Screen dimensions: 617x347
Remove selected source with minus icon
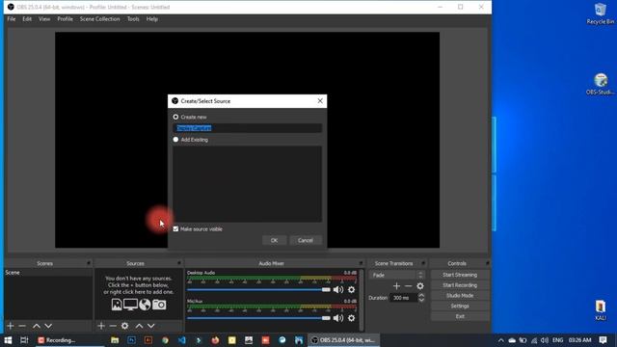point(113,326)
